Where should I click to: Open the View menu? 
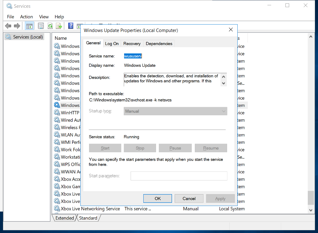(x=44, y=17)
